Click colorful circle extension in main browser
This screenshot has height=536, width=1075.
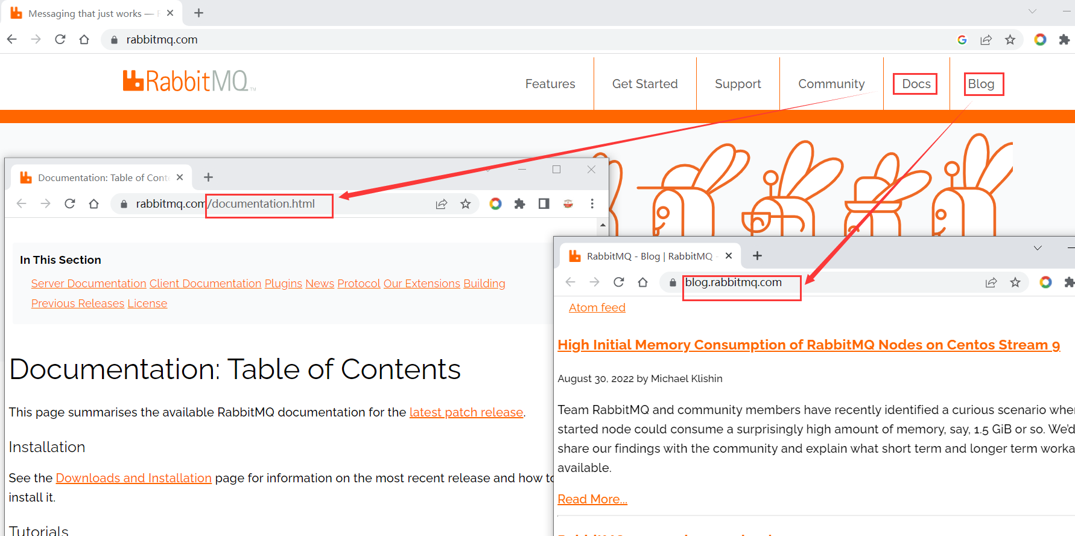(x=1040, y=40)
